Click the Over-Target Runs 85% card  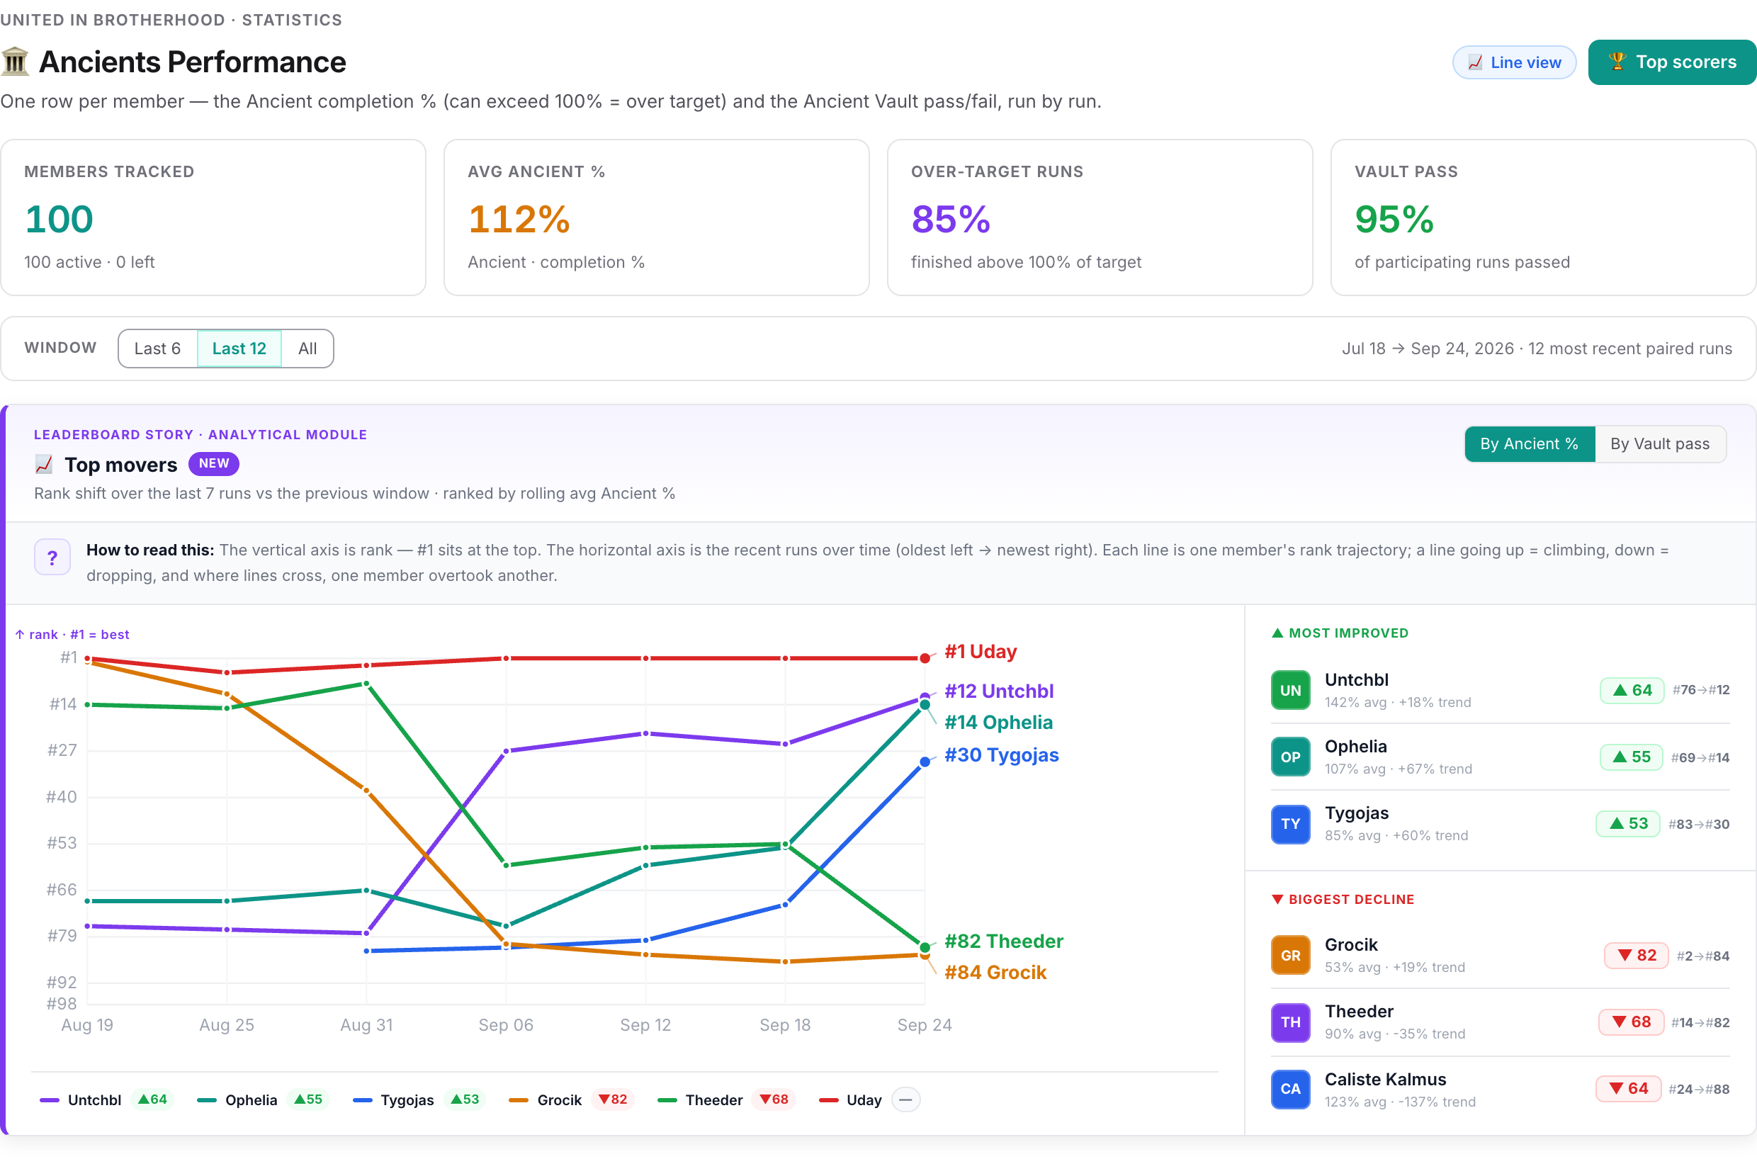pyautogui.click(x=1100, y=217)
